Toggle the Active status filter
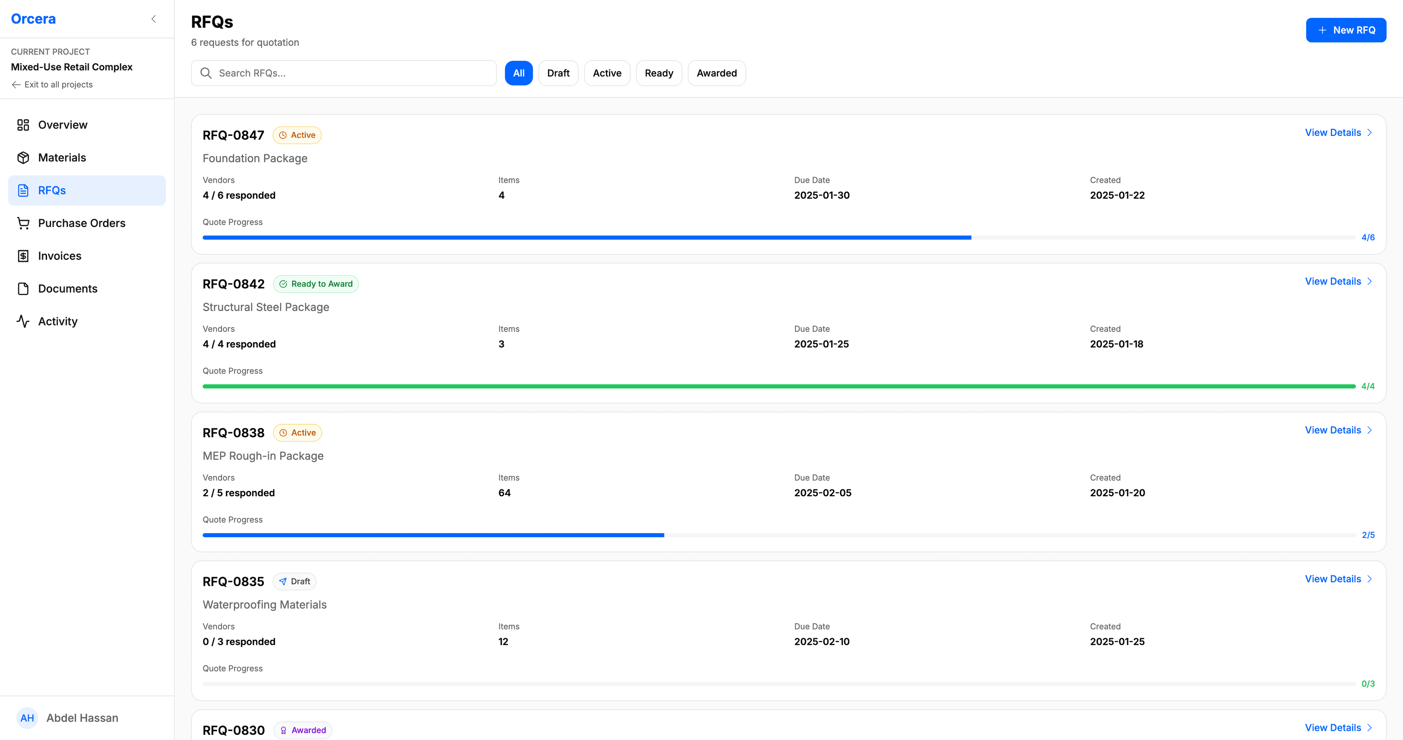Image resolution: width=1403 pixels, height=740 pixels. (607, 72)
